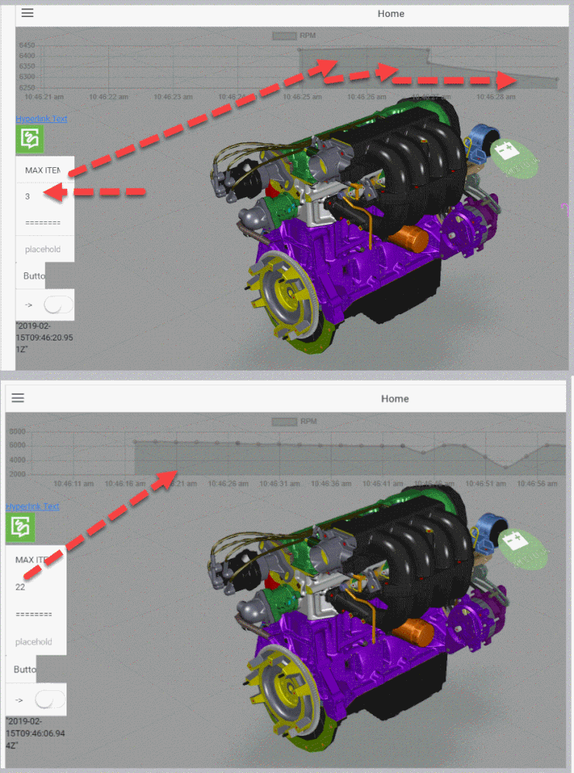The width and height of the screenshot is (574, 773).
Task: Click Home title in bottom header
Action: pyautogui.click(x=395, y=398)
